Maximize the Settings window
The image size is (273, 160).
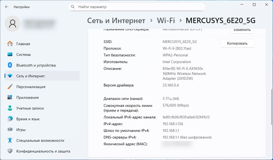pos(254,5)
